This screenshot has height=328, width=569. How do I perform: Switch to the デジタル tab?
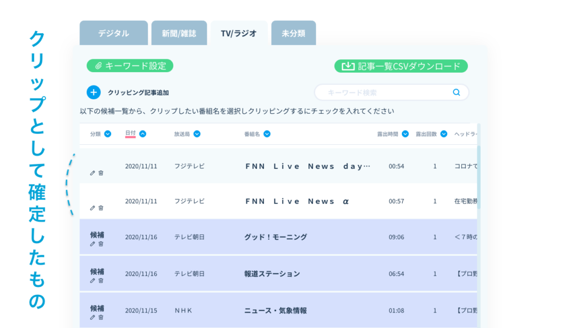(113, 33)
